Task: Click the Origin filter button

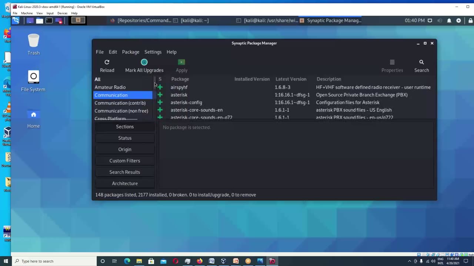Action: point(125,150)
